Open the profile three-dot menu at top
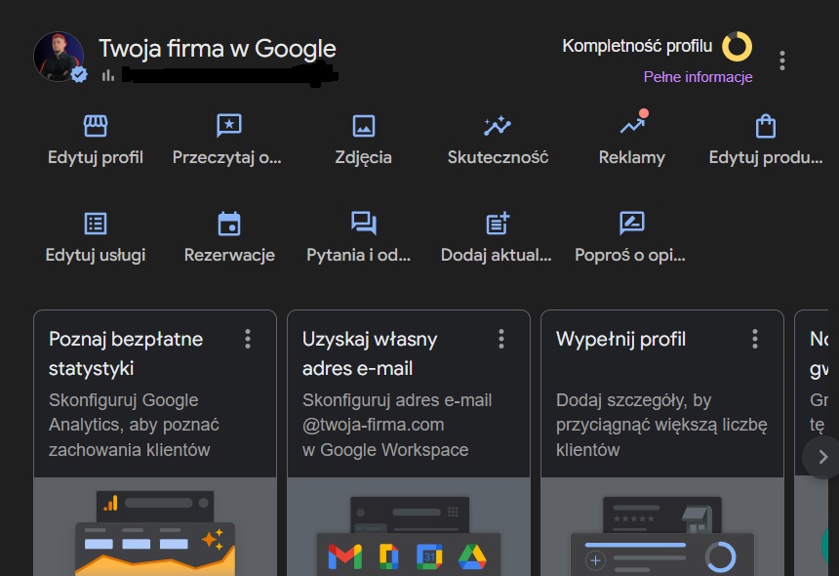This screenshot has height=576, width=839. click(782, 61)
